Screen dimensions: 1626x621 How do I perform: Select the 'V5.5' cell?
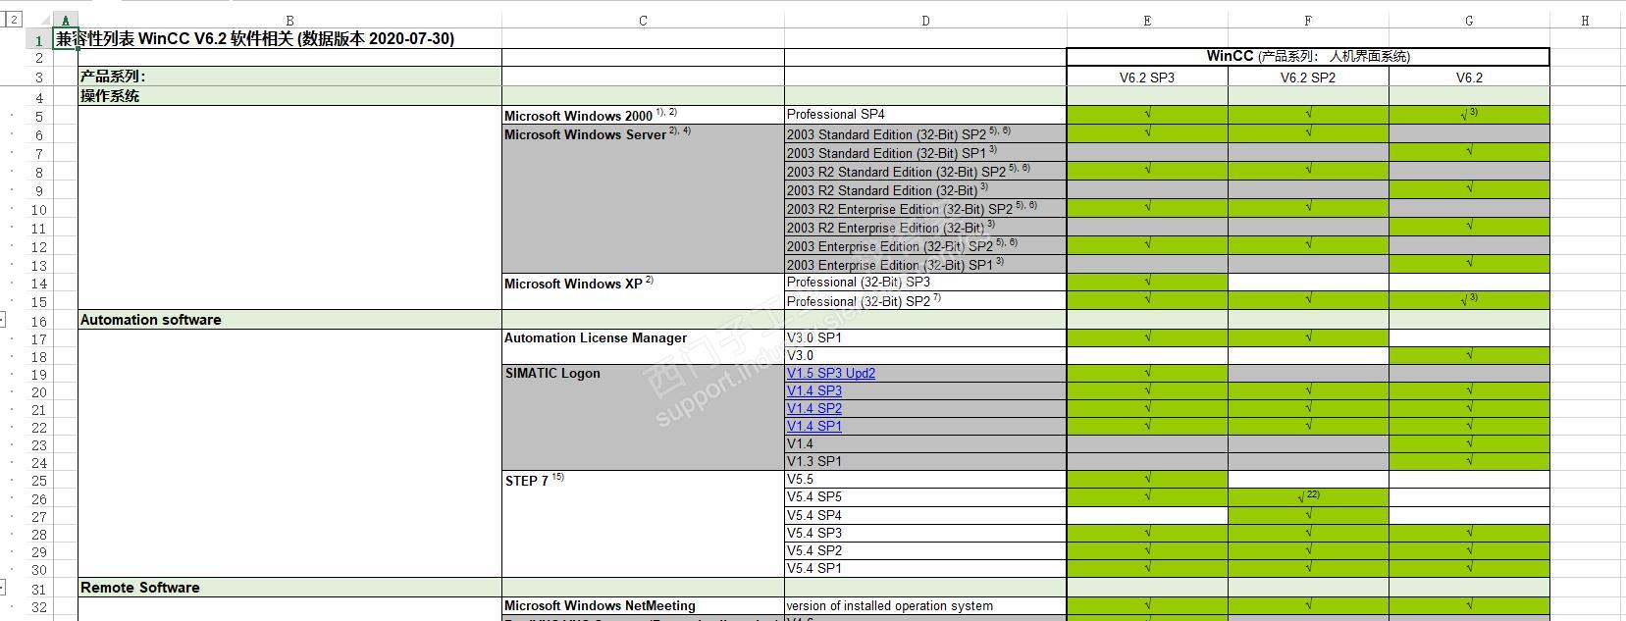coord(925,480)
